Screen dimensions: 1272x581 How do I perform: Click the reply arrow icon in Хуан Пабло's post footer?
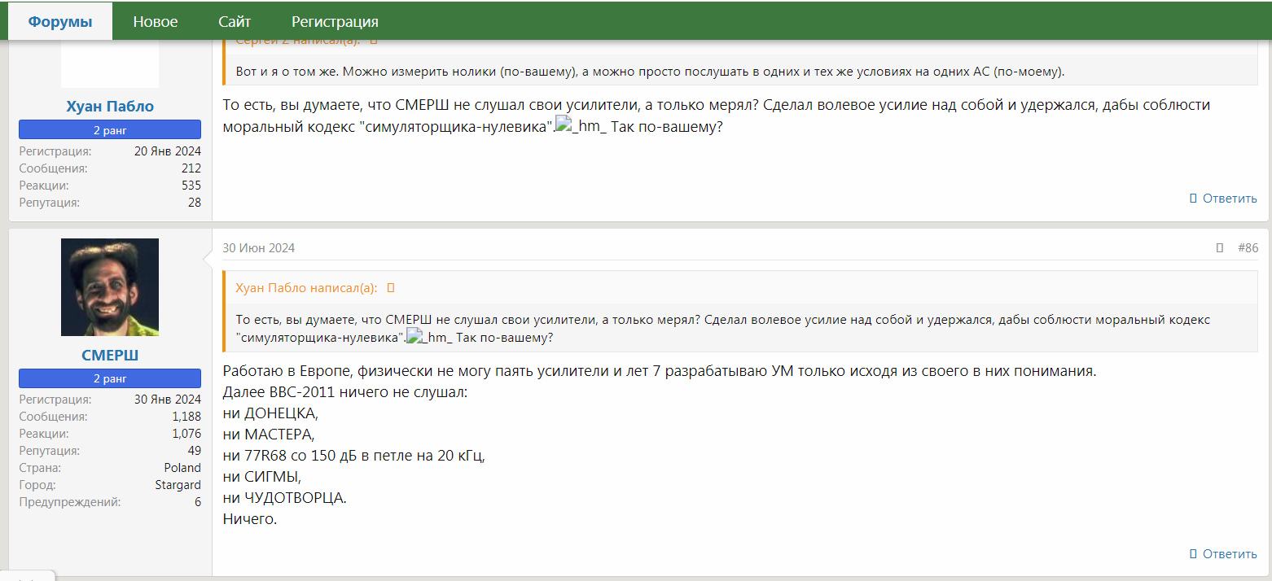[1194, 199]
